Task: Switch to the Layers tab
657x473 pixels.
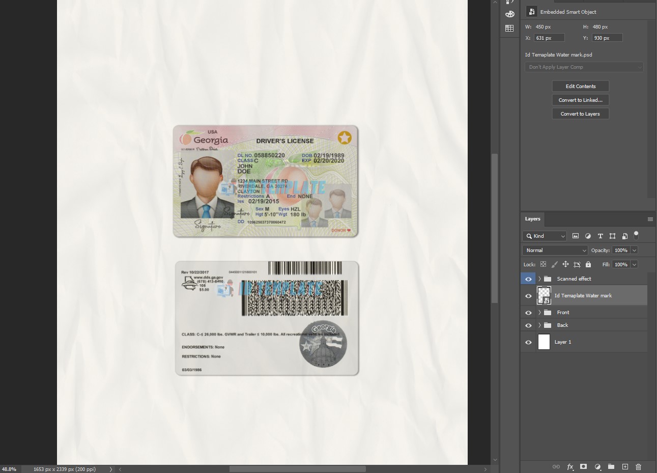Action: [x=532, y=219]
